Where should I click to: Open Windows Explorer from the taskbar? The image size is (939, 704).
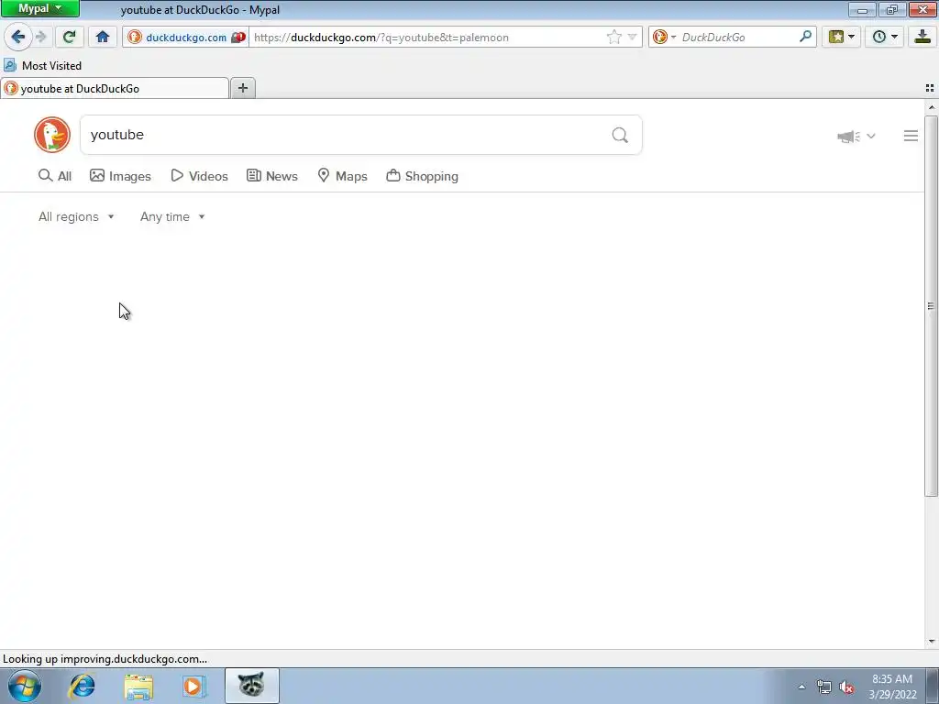click(138, 686)
